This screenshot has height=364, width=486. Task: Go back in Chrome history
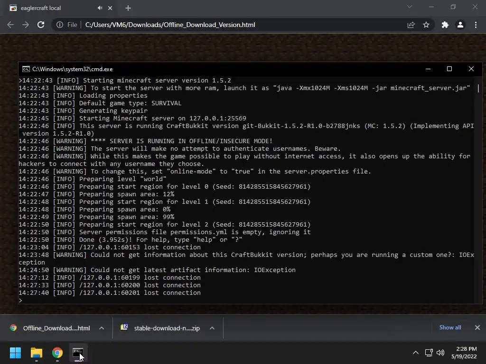click(x=10, y=25)
